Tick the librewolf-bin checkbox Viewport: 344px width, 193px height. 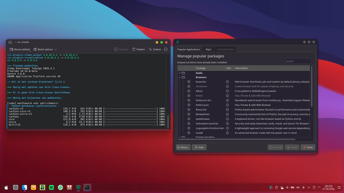click(189, 114)
